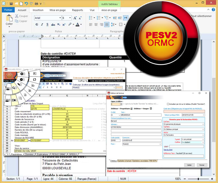Click the Valider button
The height and width of the screenshot is (183, 218).
189,165
